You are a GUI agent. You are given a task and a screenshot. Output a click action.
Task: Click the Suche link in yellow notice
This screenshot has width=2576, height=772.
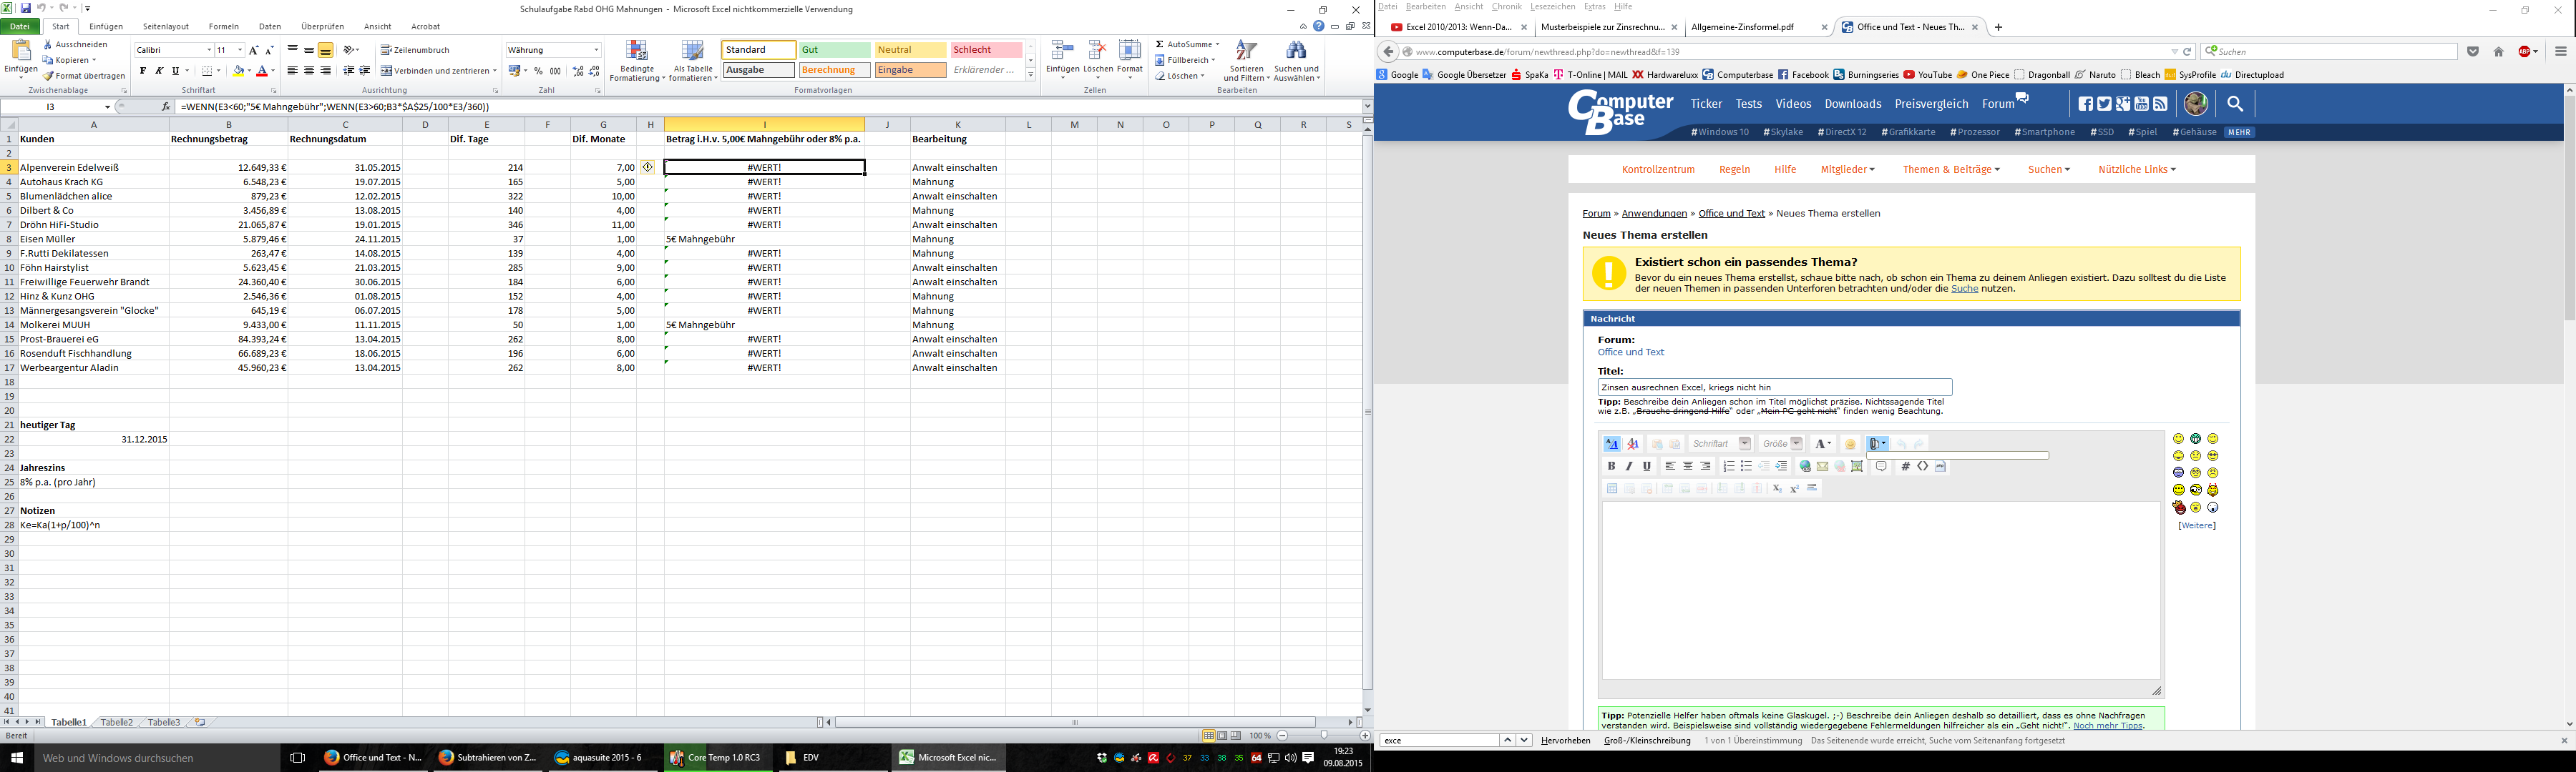tap(1964, 289)
